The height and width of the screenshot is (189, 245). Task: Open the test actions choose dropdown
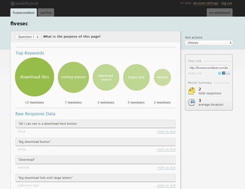coord(209,43)
